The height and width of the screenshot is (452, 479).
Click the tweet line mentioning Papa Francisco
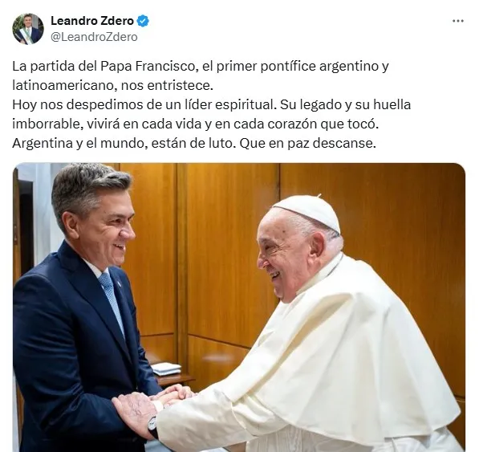[x=201, y=66]
